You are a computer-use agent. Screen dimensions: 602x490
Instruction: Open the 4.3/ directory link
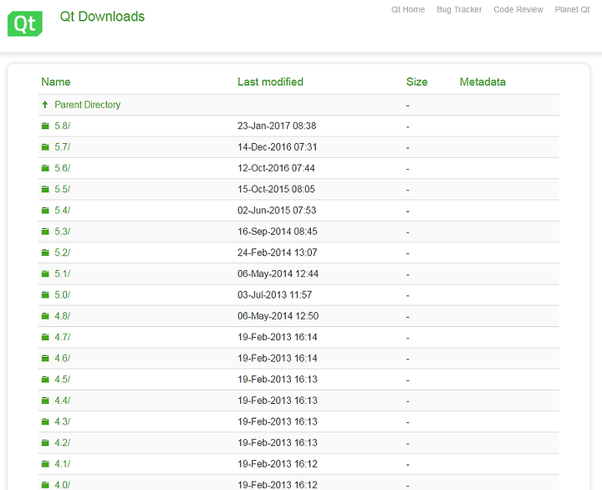pyautogui.click(x=62, y=421)
